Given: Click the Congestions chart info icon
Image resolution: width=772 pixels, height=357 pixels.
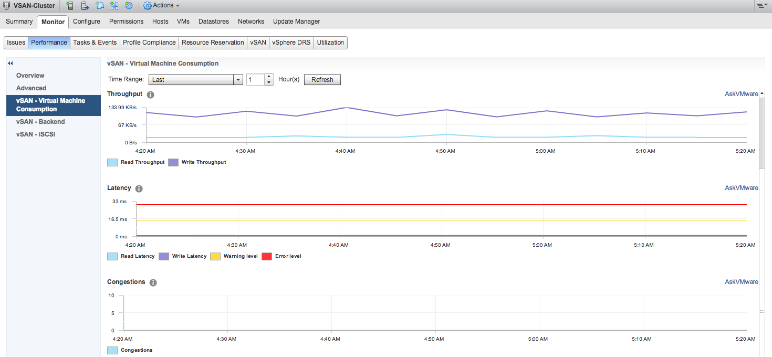Looking at the screenshot, I should tap(153, 282).
